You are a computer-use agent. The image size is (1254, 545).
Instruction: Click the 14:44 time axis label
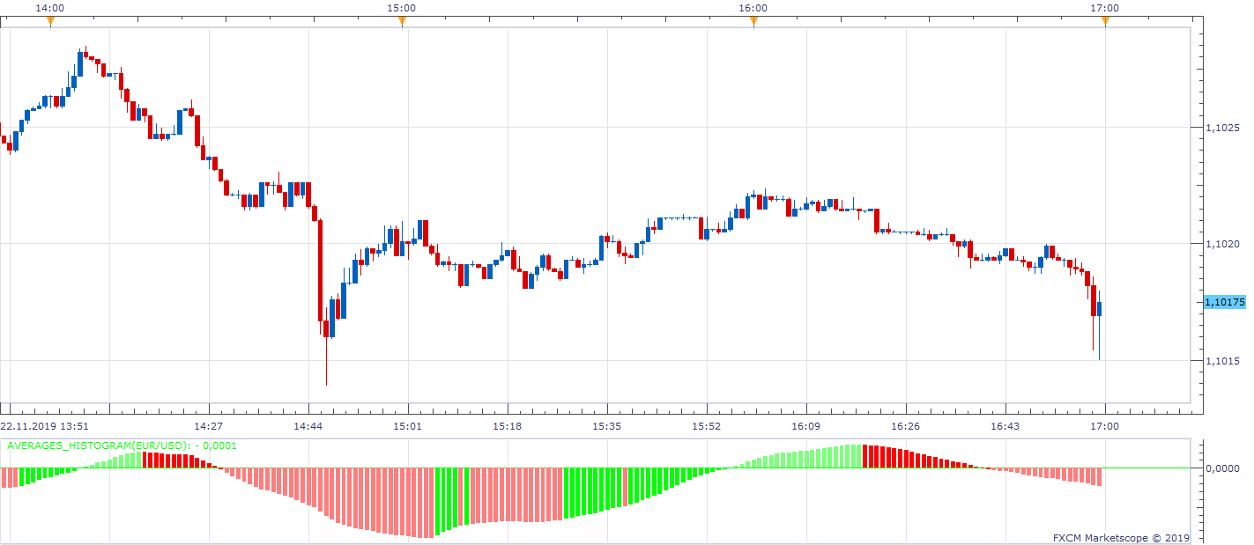[x=308, y=426]
